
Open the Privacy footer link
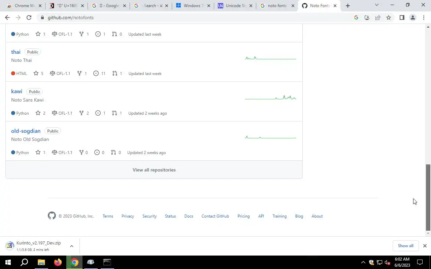[x=128, y=216]
